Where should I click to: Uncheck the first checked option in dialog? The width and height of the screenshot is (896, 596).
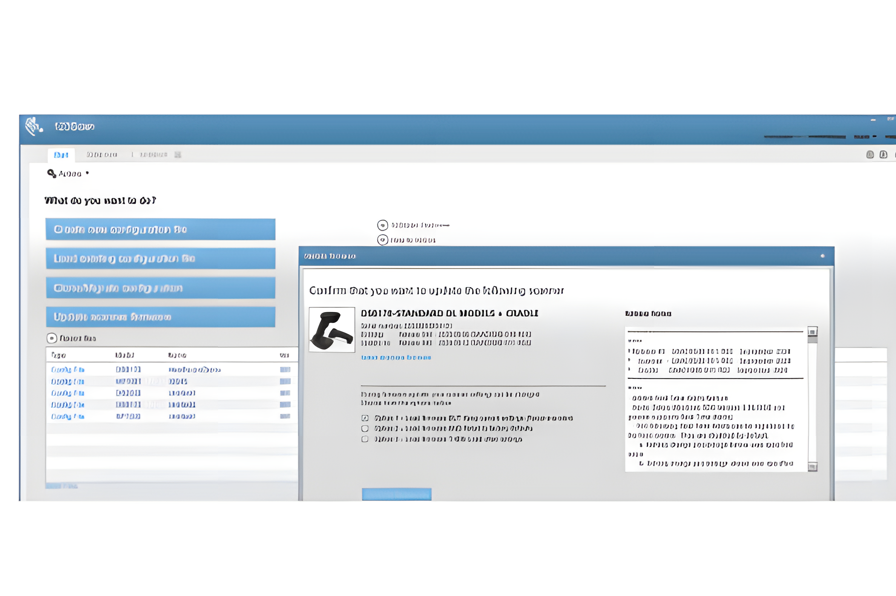click(x=365, y=418)
